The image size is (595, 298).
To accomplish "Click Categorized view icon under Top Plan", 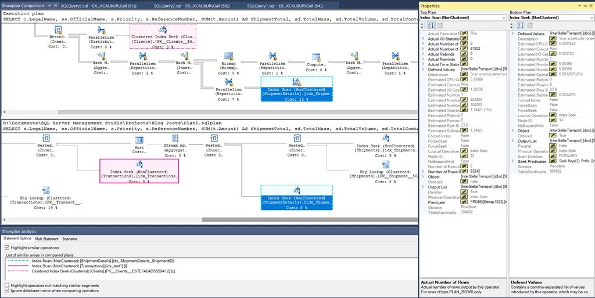I will (424, 26).
